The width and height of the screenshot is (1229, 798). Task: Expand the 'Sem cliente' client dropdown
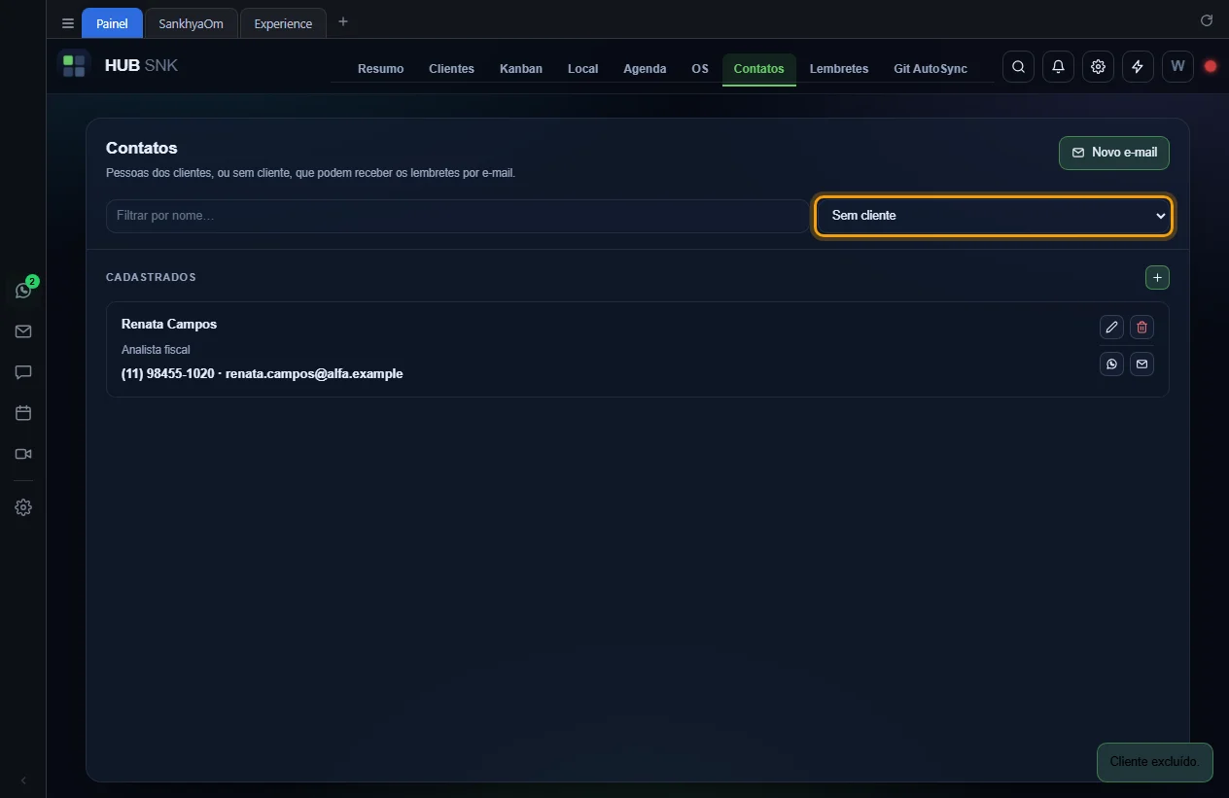tap(993, 216)
